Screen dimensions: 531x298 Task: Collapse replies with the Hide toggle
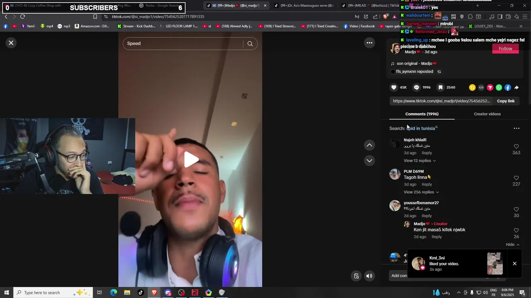tap(513, 245)
